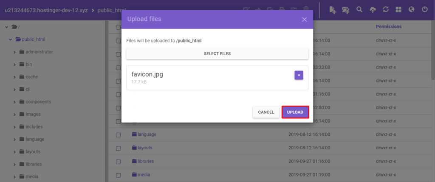Click the power logout icon
435x182 pixels.
click(424, 9)
